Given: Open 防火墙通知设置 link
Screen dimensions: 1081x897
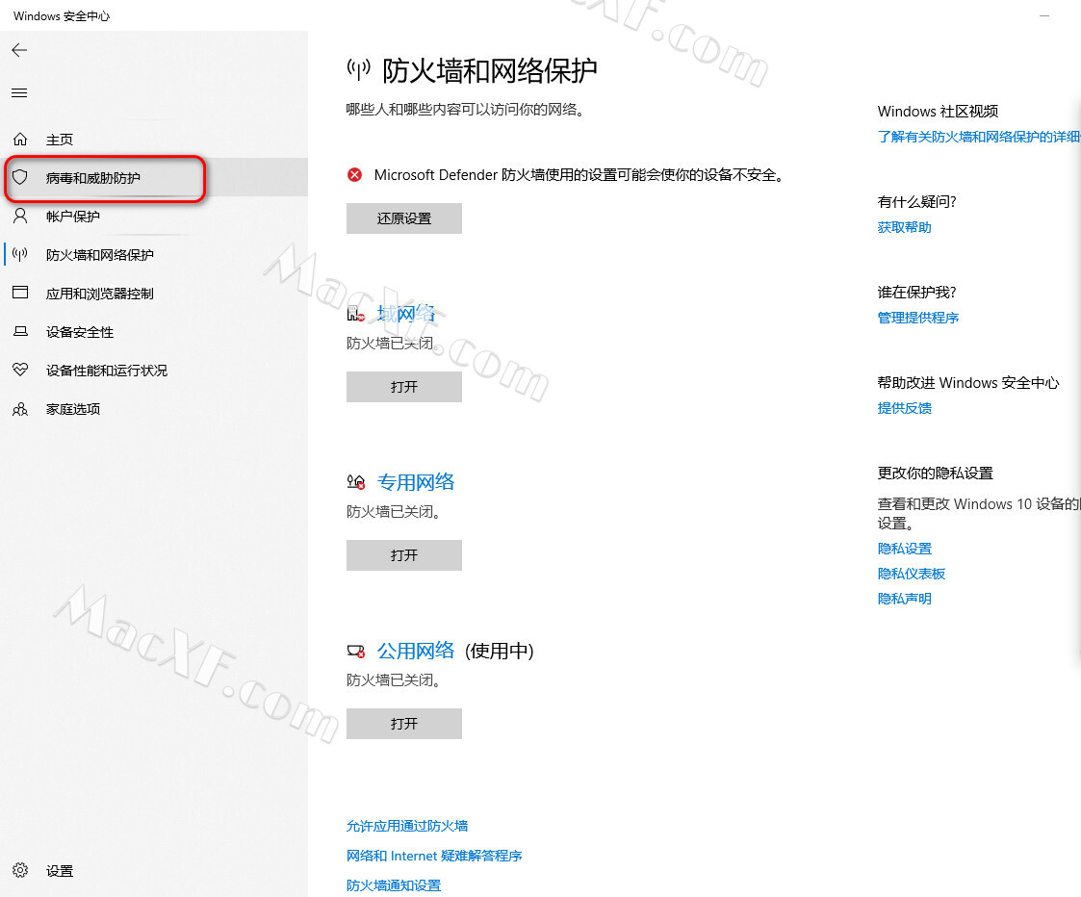Looking at the screenshot, I should (x=394, y=885).
